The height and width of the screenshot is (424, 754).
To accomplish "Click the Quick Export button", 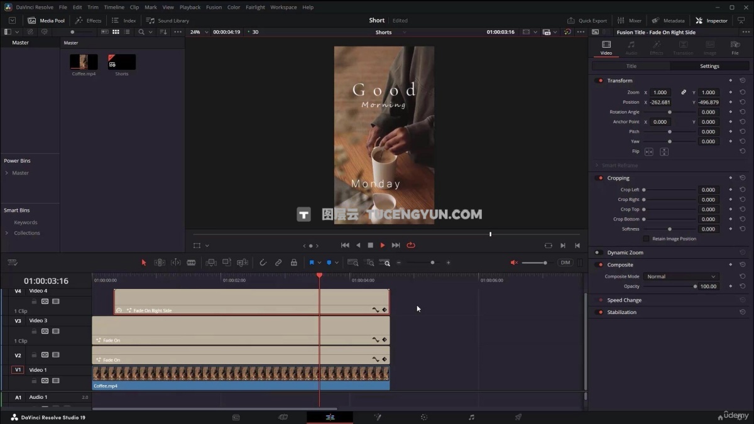I will (587, 21).
